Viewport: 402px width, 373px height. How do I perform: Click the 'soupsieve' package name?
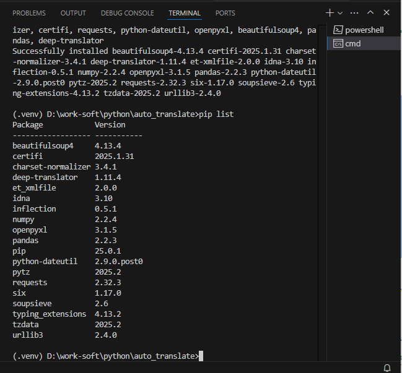pos(32,303)
